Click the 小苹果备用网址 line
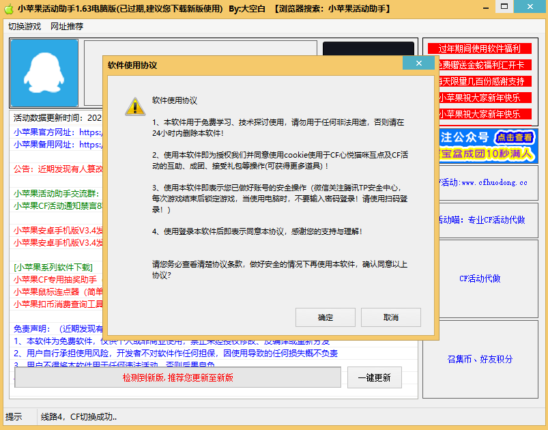Viewport: 548px width, 430px height. [x=58, y=145]
